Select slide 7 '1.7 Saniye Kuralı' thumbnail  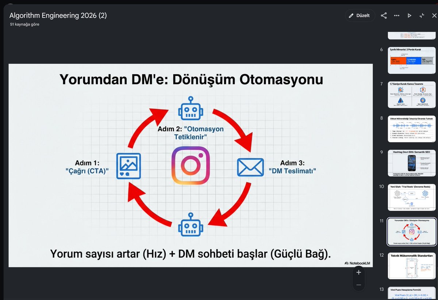tap(412, 94)
